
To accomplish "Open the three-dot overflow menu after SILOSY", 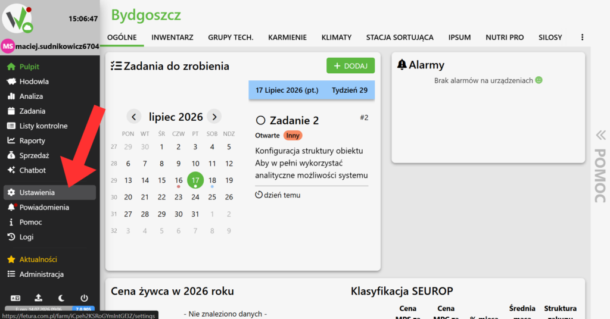I will tap(583, 37).
